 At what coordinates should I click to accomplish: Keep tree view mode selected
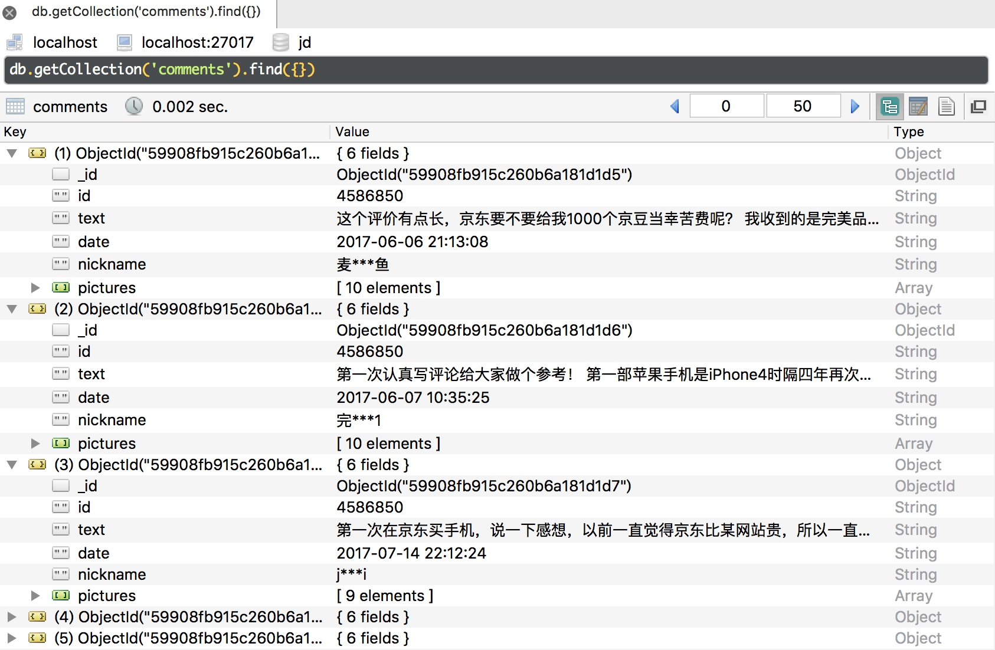click(x=890, y=106)
